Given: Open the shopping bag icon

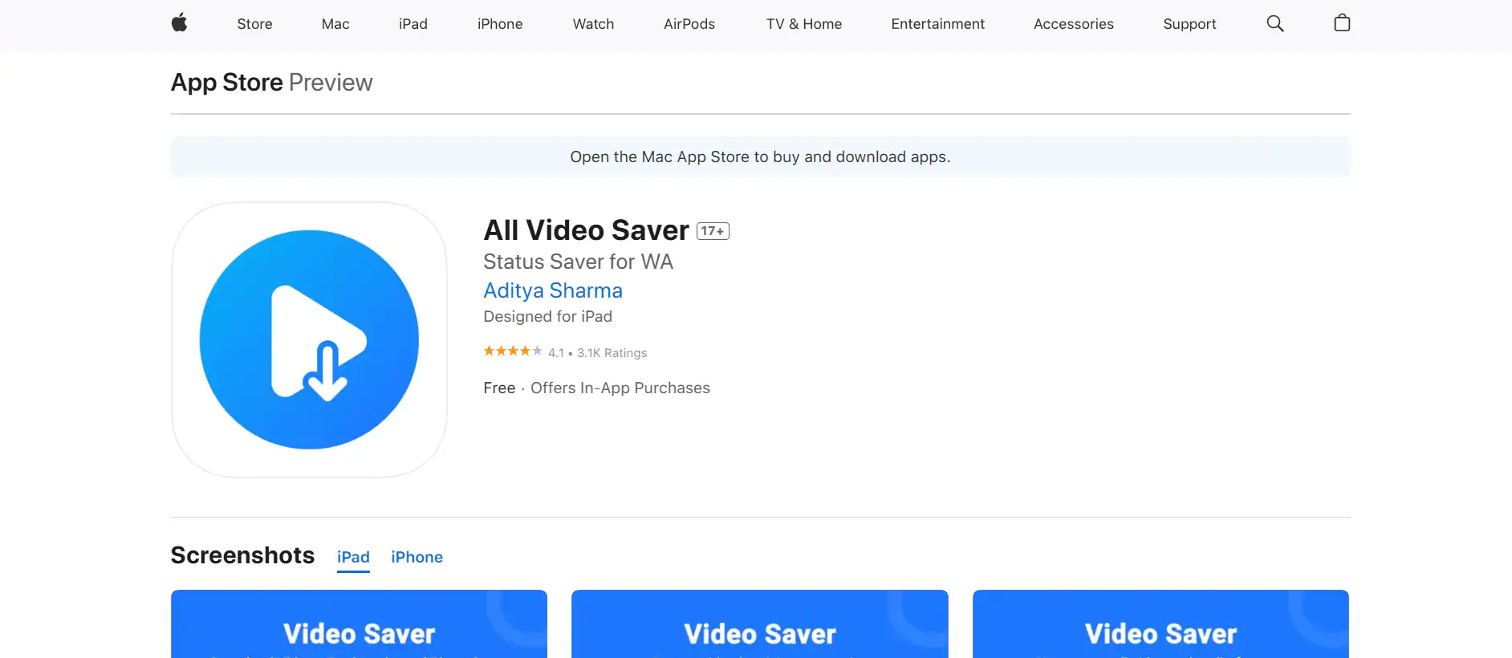Looking at the screenshot, I should 1342,23.
